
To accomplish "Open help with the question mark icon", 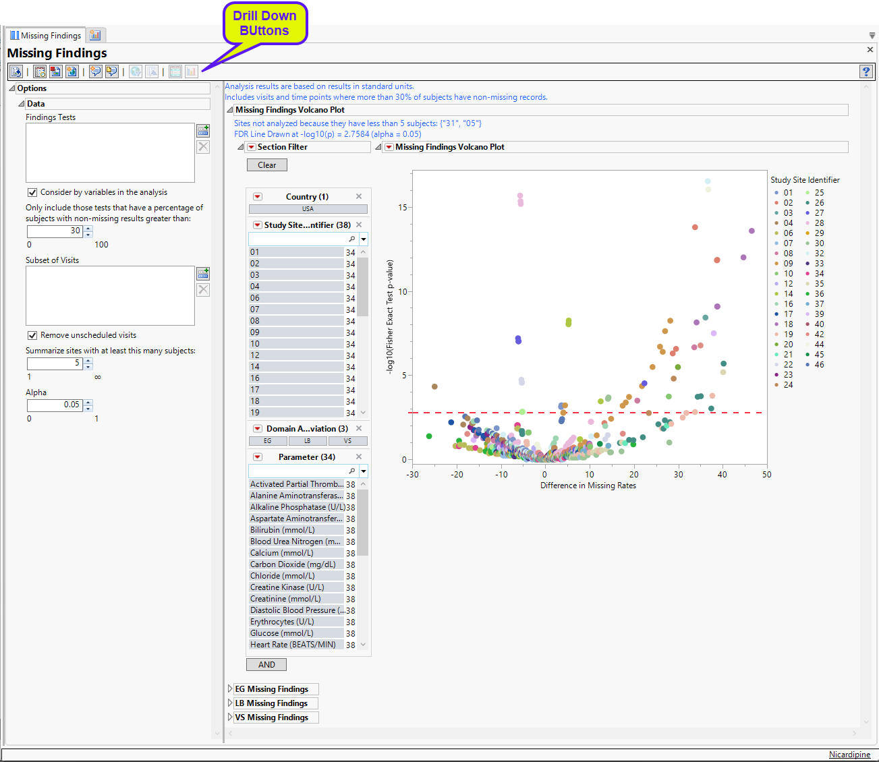I will pos(866,71).
